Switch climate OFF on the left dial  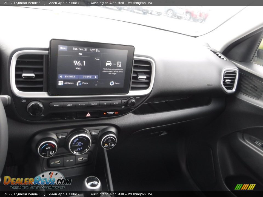pyautogui.click(x=44, y=153)
